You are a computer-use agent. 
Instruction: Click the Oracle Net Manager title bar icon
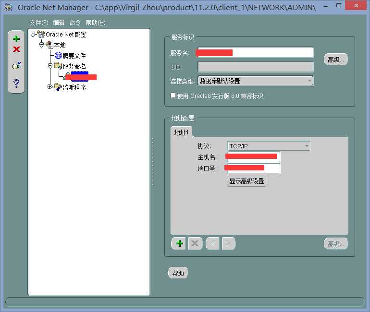pyautogui.click(x=9, y=7)
